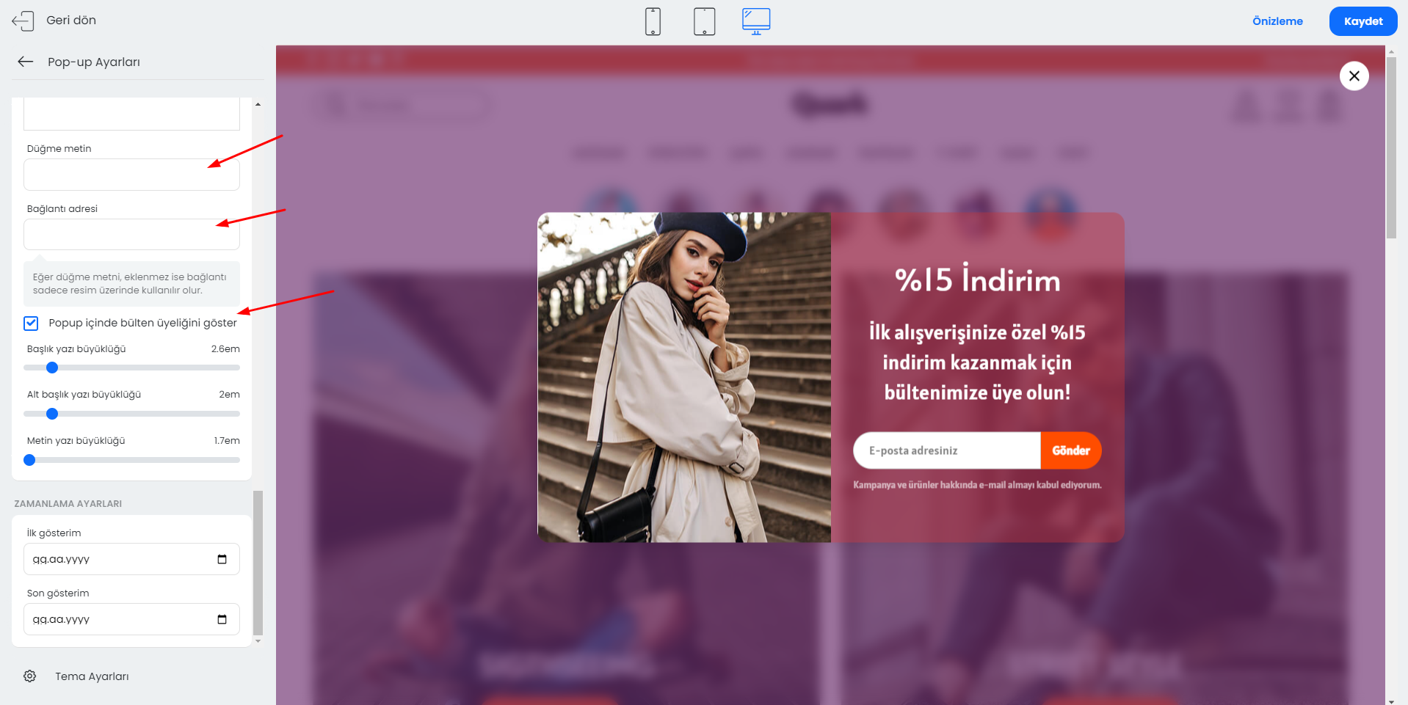Viewport: 1408px width, 705px height.
Task: Open the Önizleme preview link
Action: (1277, 21)
